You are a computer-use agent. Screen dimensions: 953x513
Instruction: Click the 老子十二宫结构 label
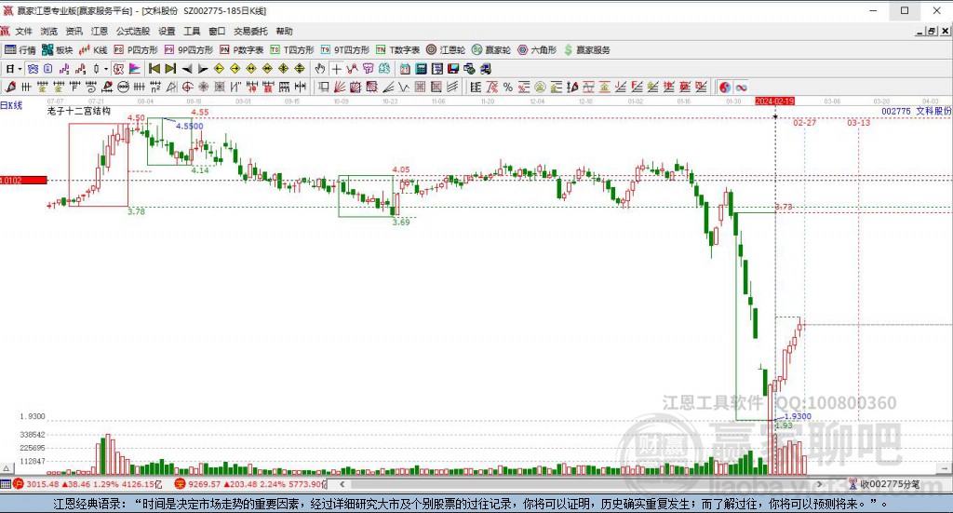79,111
